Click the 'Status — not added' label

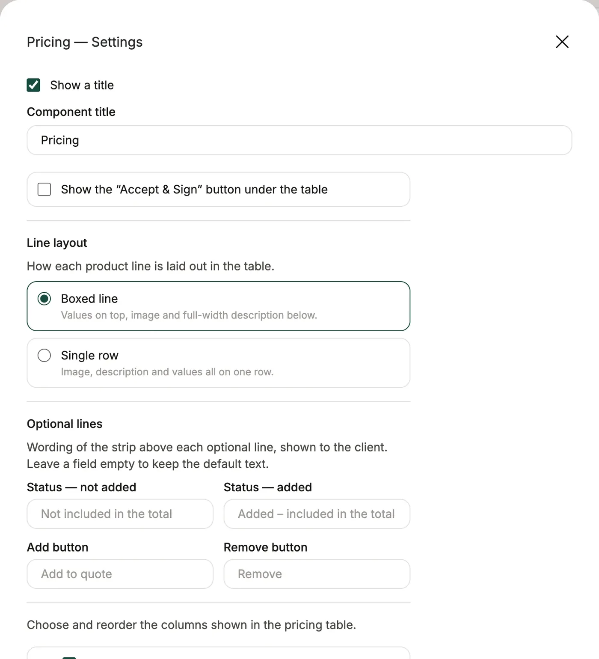coord(82,487)
